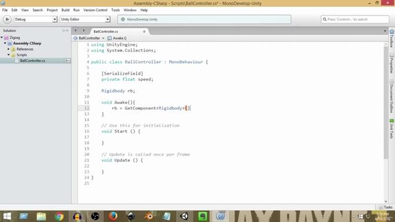Open Chrome from the taskbar
This screenshot has height=222, width=395.
[59, 216]
